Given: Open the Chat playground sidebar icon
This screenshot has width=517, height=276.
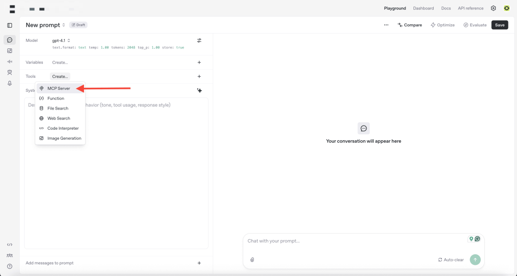Looking at the screenshot, I should click(10, 40).
